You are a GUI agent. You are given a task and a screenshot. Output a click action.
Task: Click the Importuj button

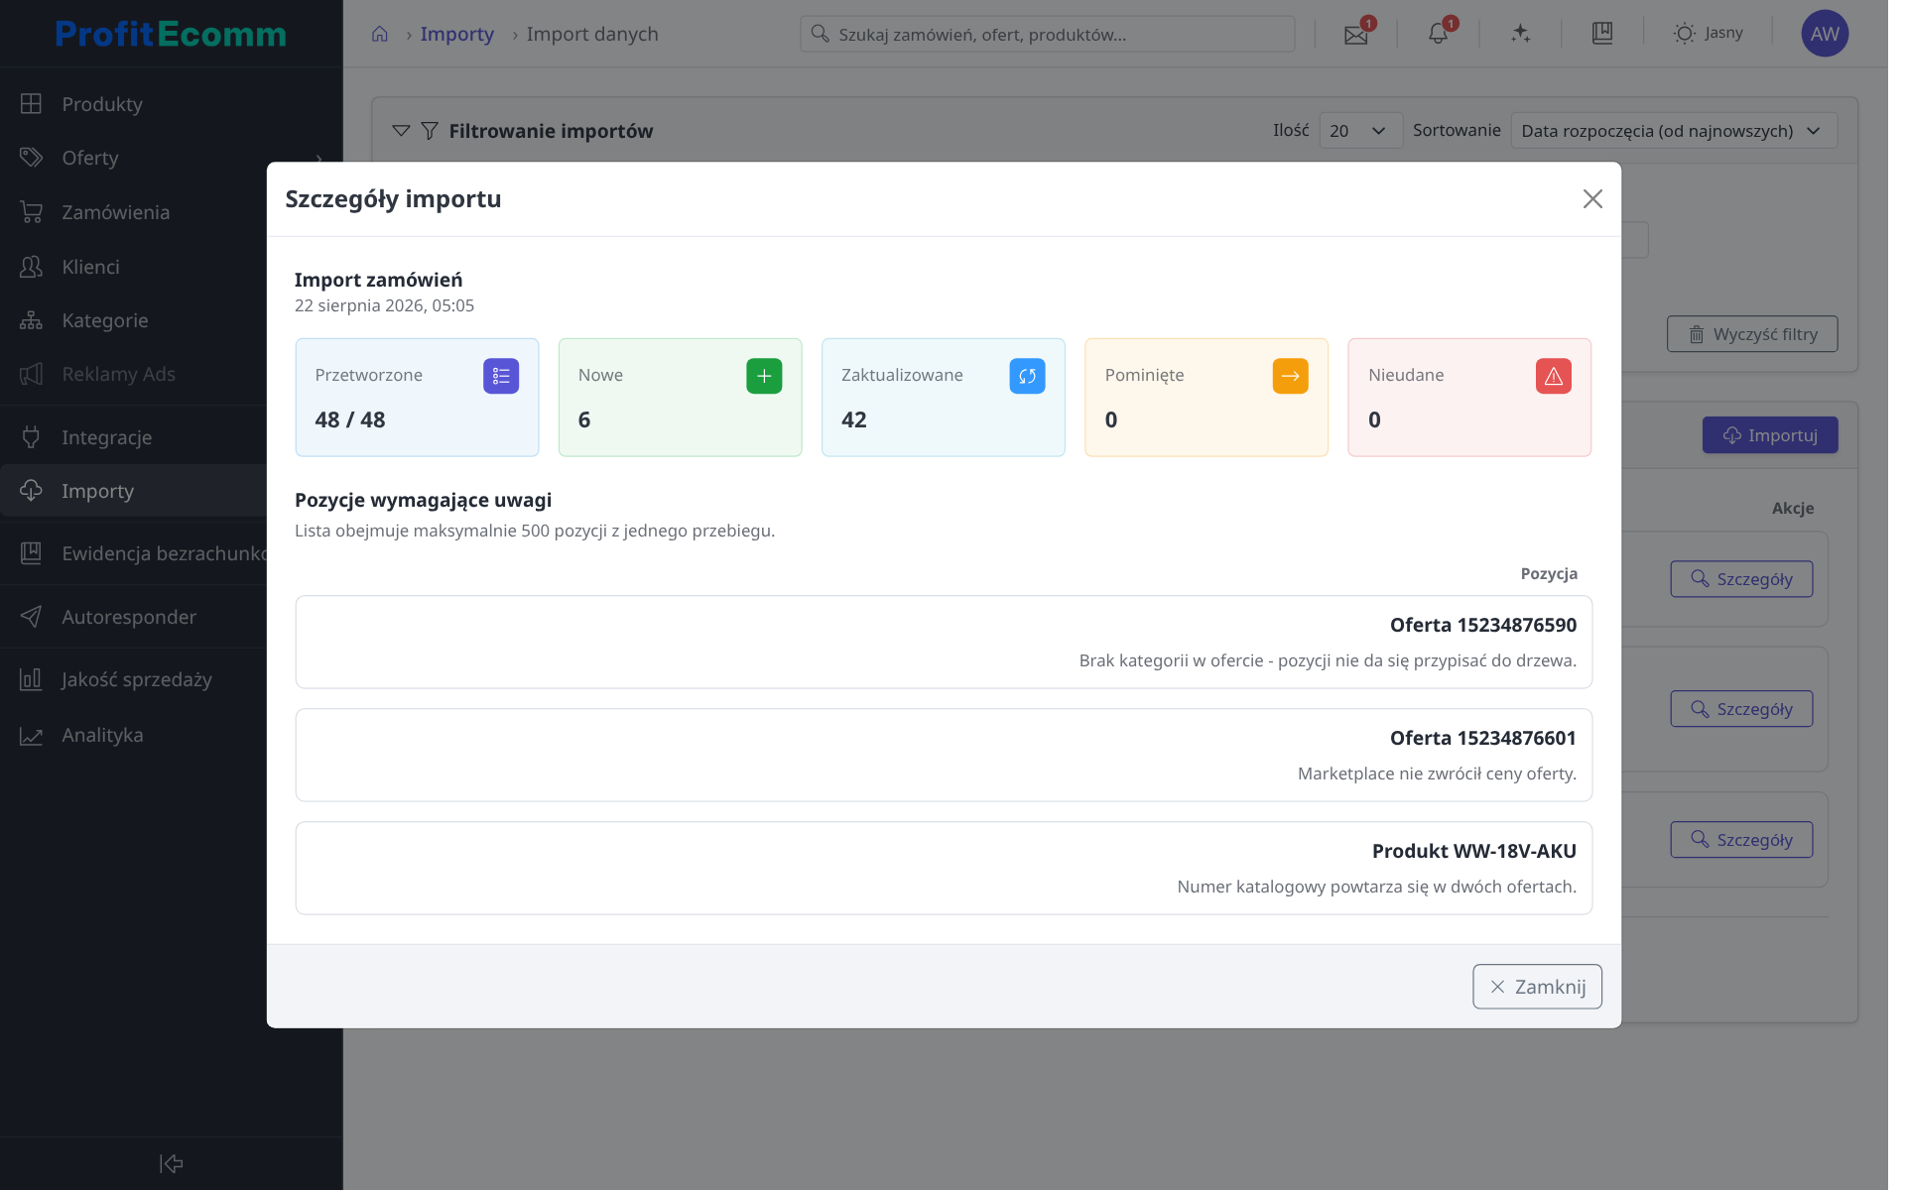pyautogui.click(x=1770, y=435)
